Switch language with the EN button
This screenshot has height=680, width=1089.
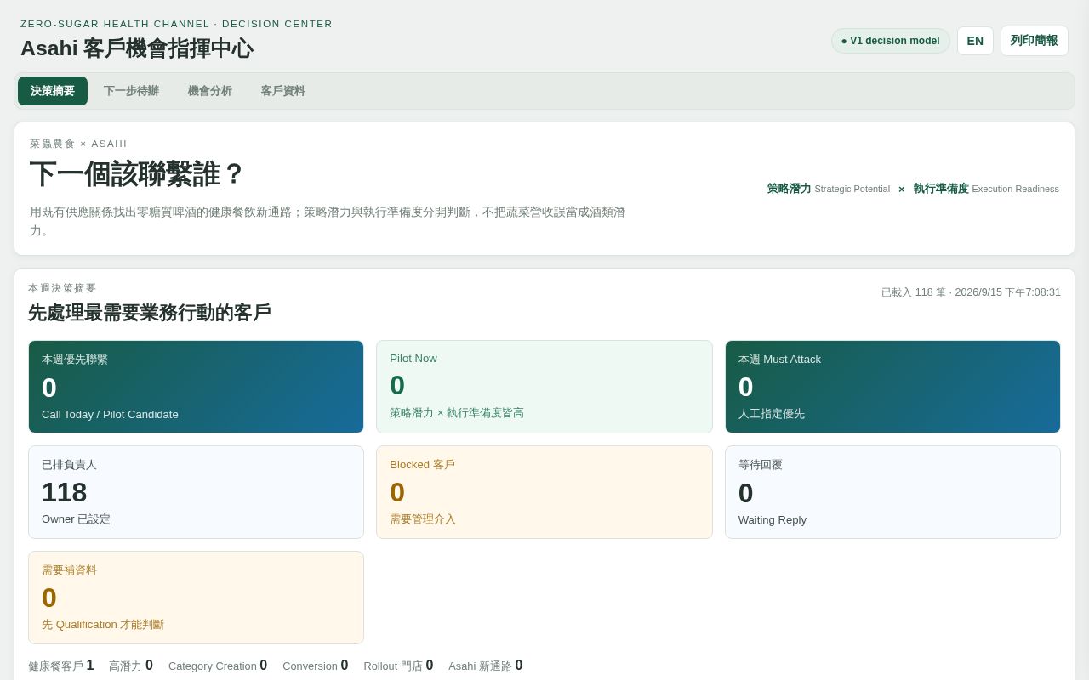tap(975, 41)
